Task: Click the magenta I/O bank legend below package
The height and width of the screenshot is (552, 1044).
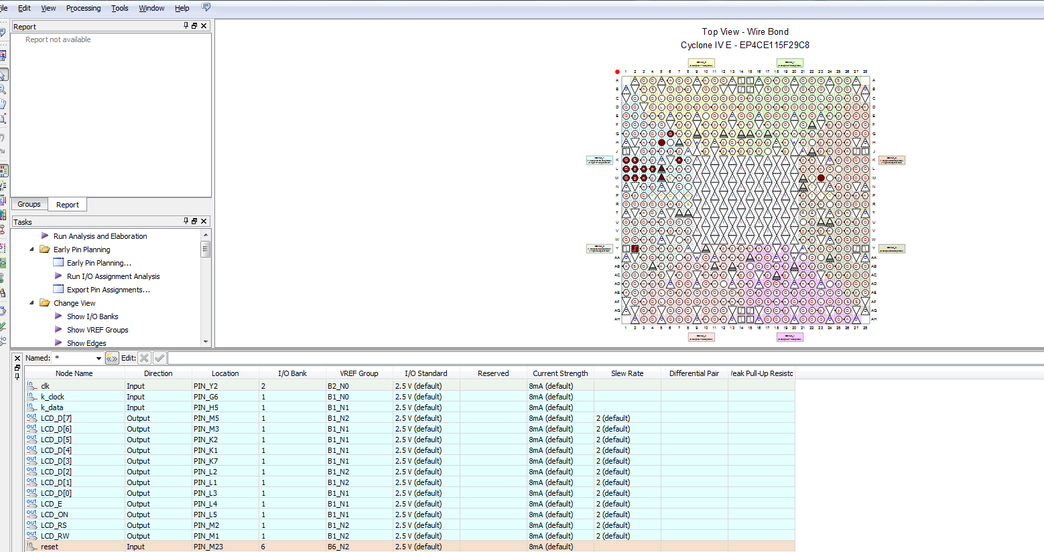Action: click(x=789, y=337)
